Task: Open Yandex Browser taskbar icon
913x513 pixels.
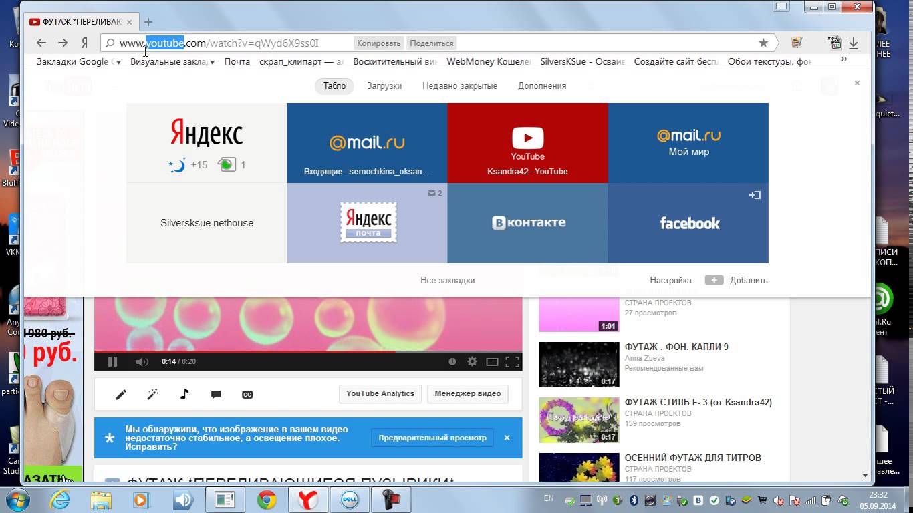Action: click(x=307, y=500)
